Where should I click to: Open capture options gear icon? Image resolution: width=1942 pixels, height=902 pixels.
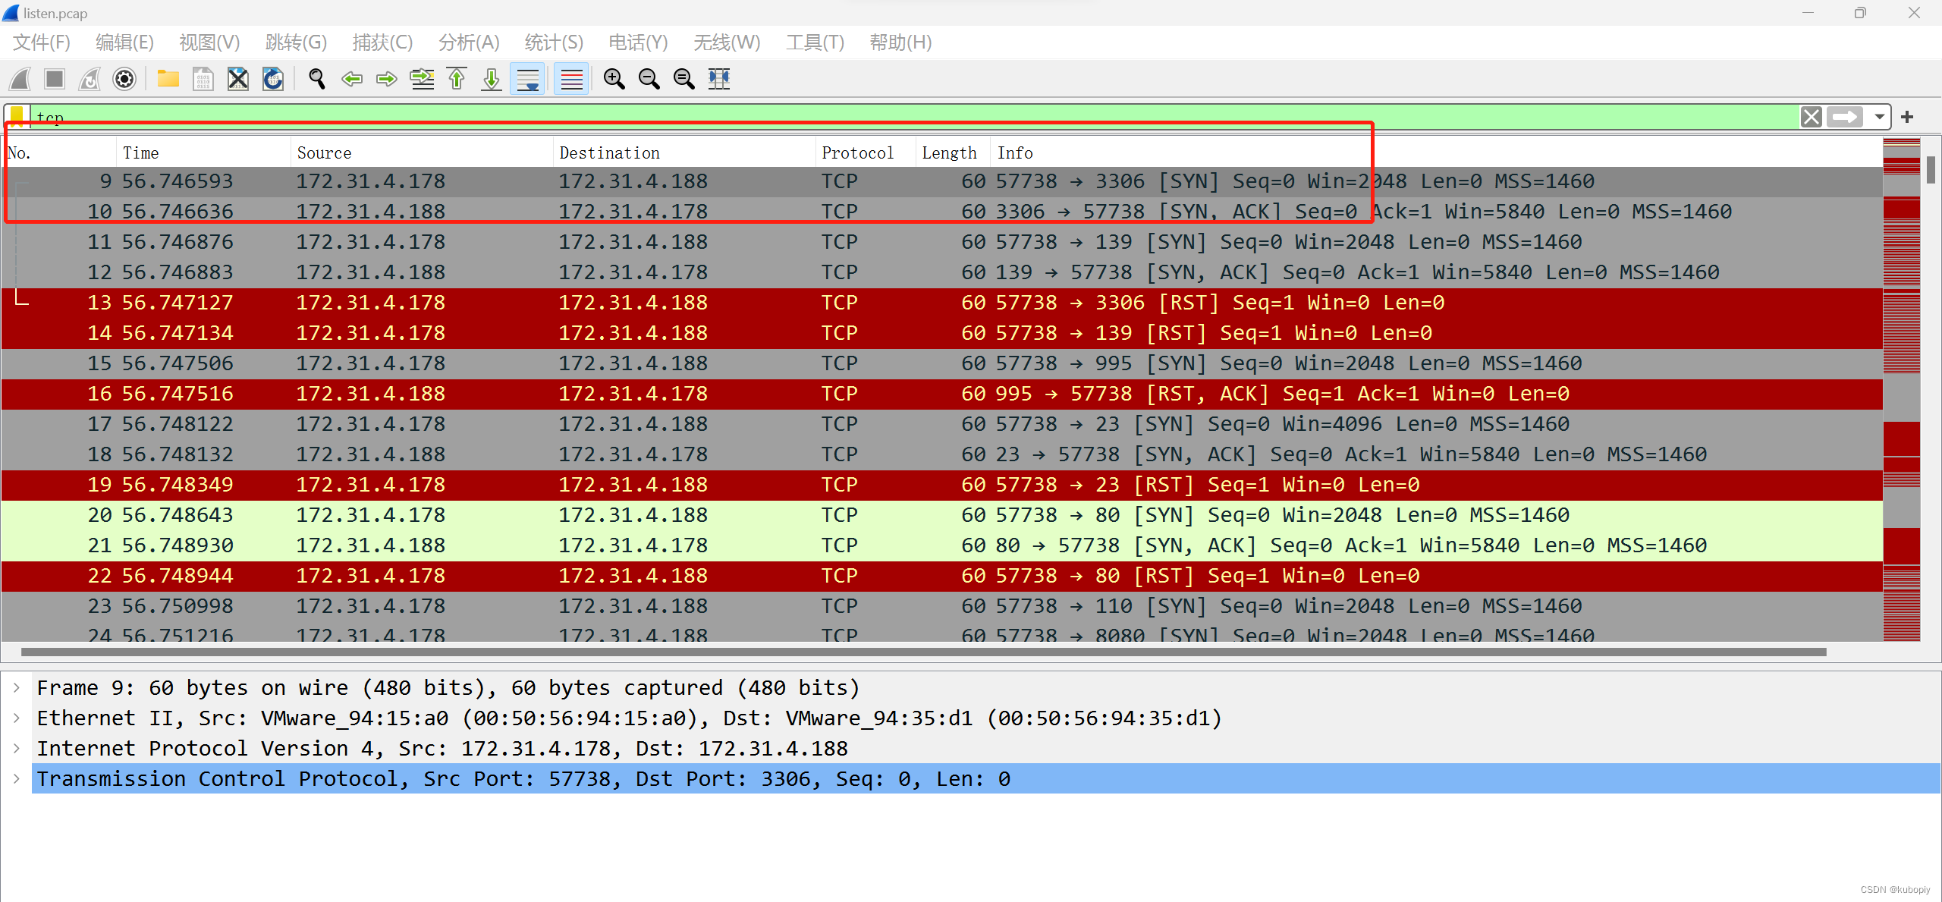124,79
